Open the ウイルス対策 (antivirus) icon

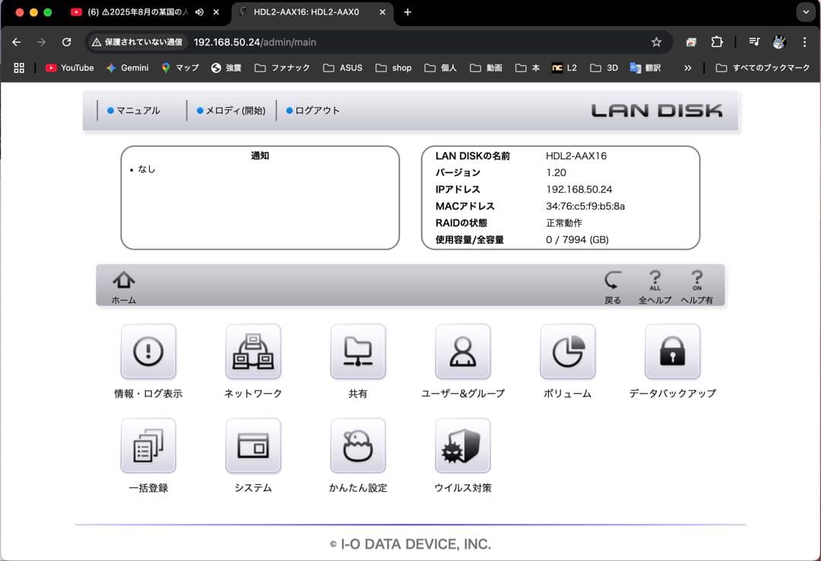point(463,446)
